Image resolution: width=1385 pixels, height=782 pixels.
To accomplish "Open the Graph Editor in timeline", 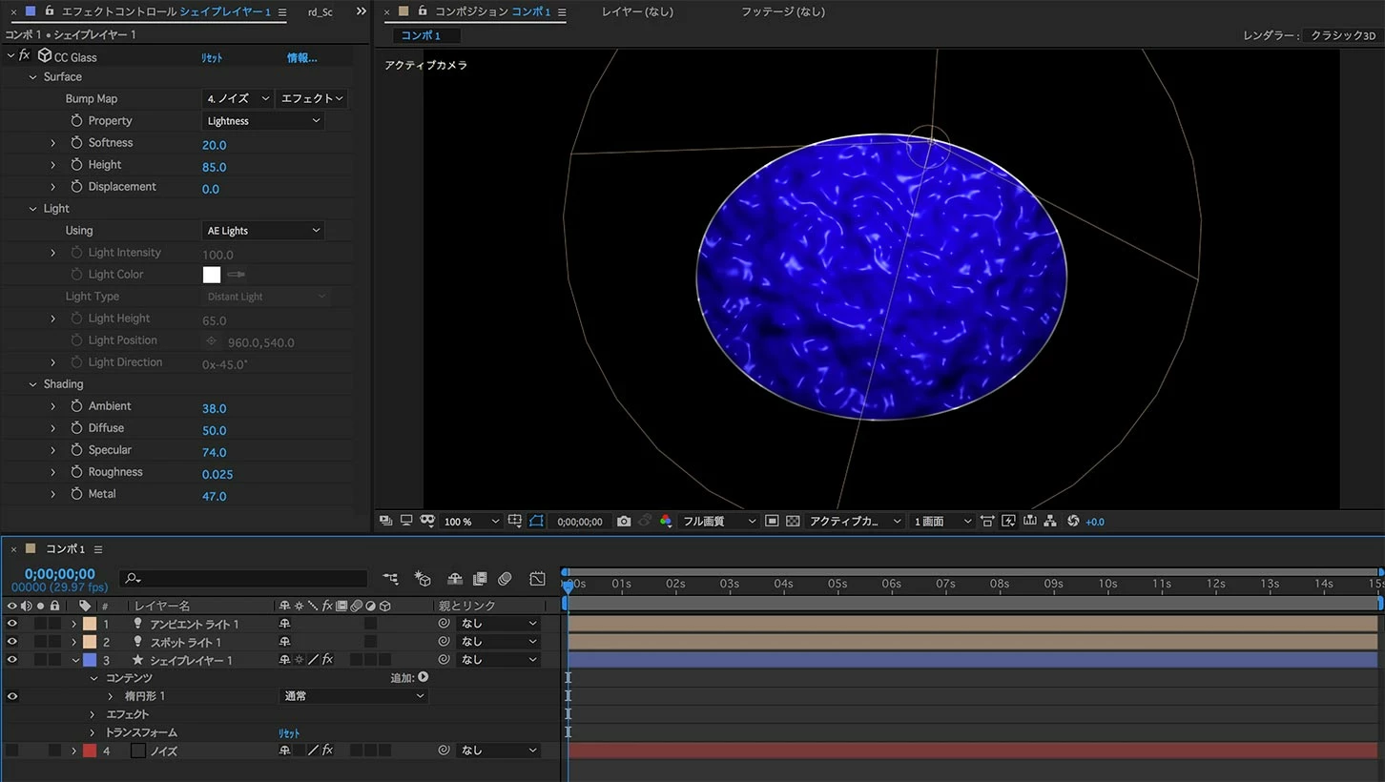I will (538, 579).
